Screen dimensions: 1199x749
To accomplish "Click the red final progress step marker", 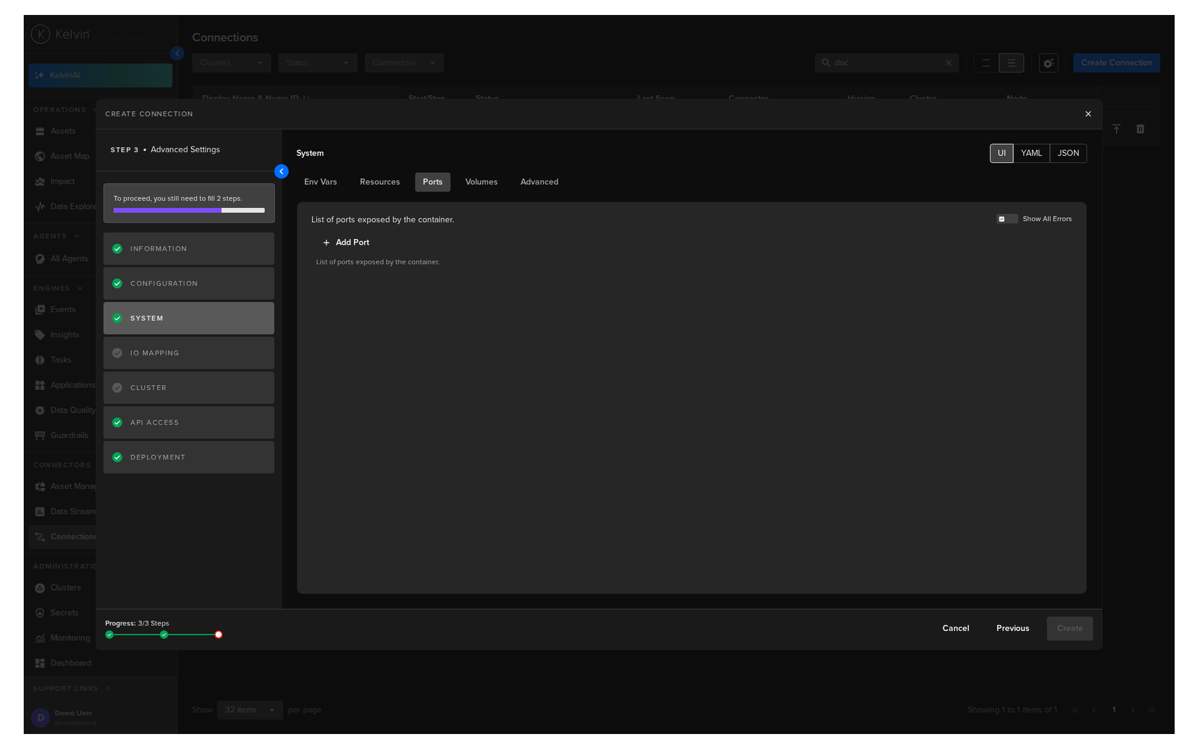I will (219, 635).
